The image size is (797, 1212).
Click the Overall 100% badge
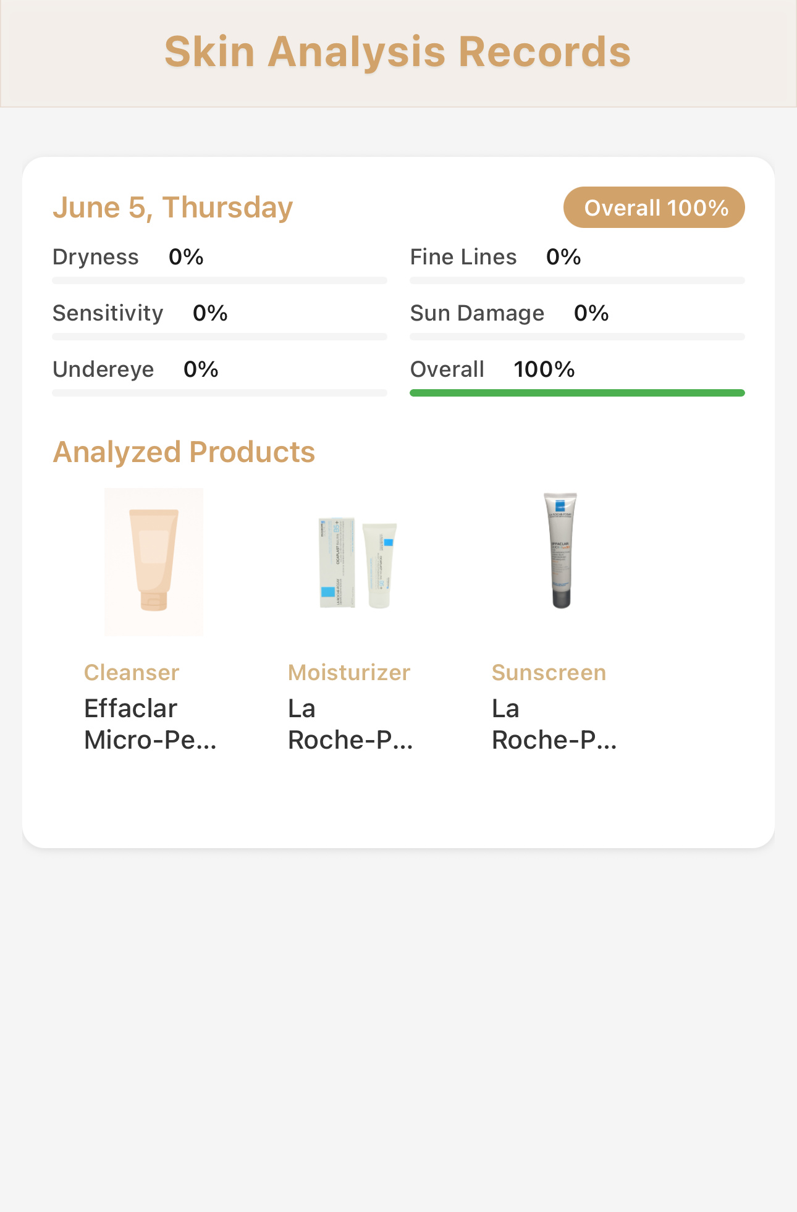(654, 208)
